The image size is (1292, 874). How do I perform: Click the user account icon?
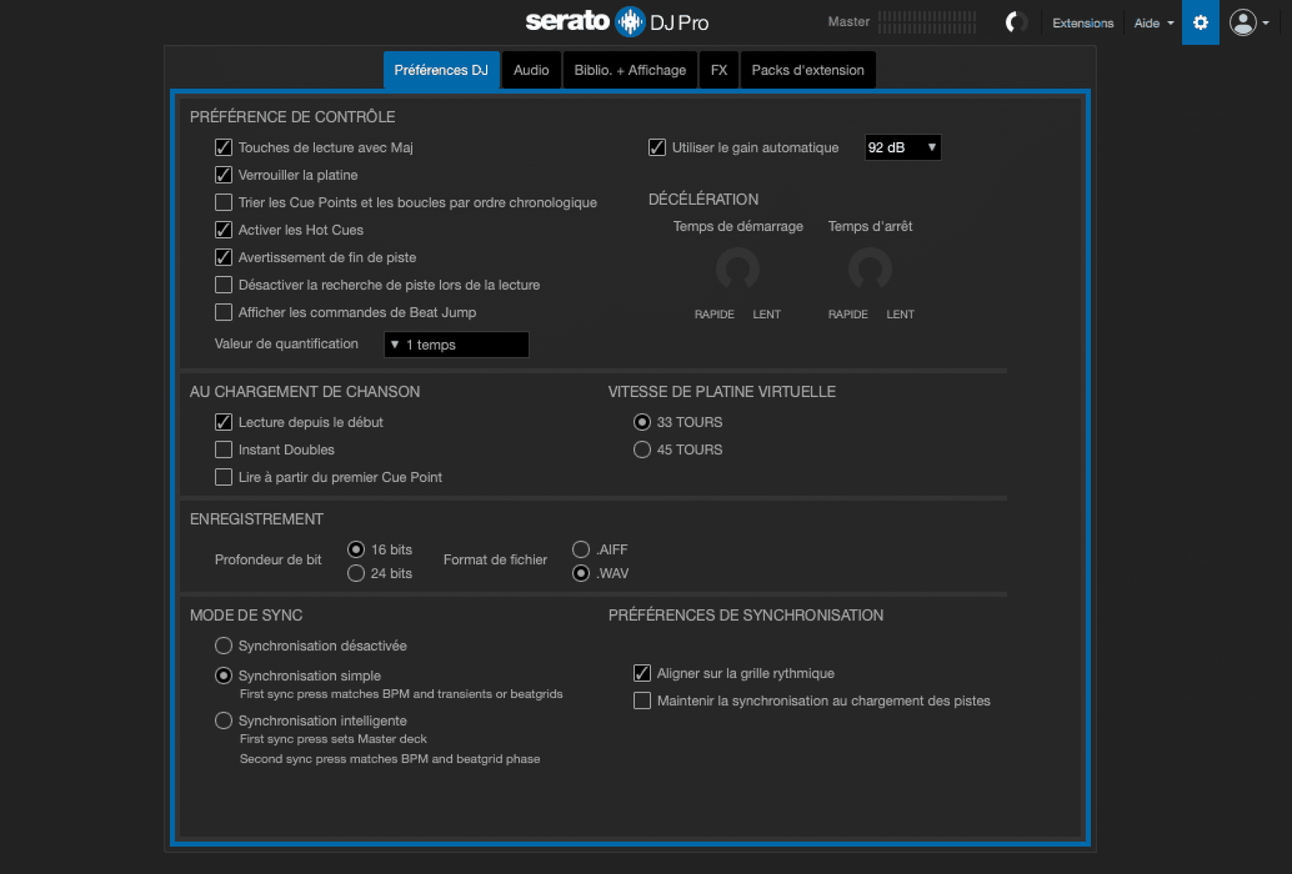1244,23
